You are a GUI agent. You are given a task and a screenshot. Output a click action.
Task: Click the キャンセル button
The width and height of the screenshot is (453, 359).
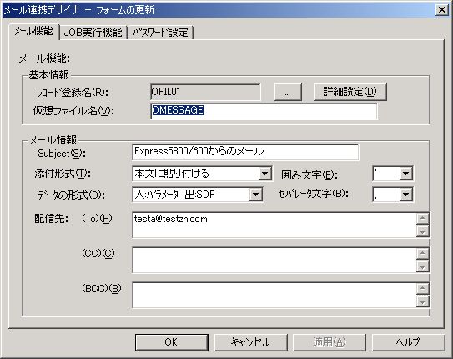pos(250,342)
